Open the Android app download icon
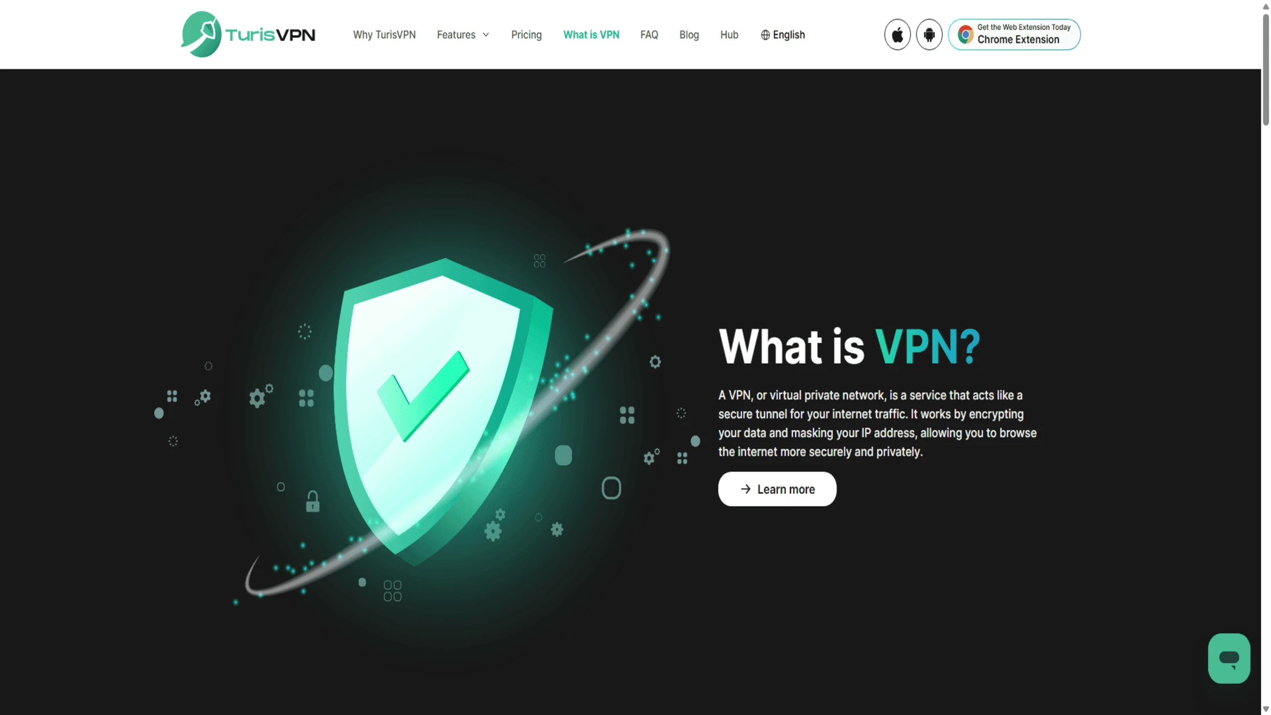The width and height of the screenshot is (1271, 715). tap(929, 35)
